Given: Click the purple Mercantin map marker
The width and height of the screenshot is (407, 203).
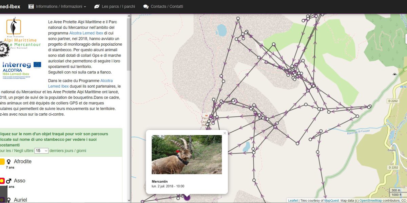Looking at the screenshot, I should click(187, 197).
